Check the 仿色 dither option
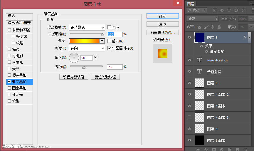254x151 pixels. pos(109,27)
